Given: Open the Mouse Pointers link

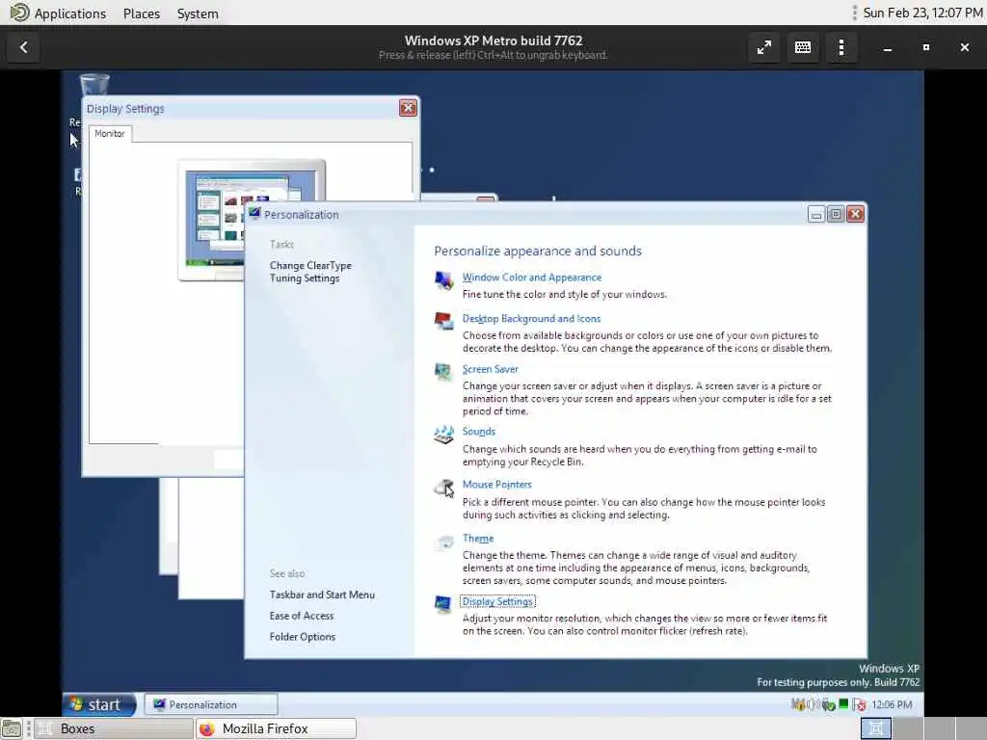Looking at the screenshot, I should (x=496, y=484).
